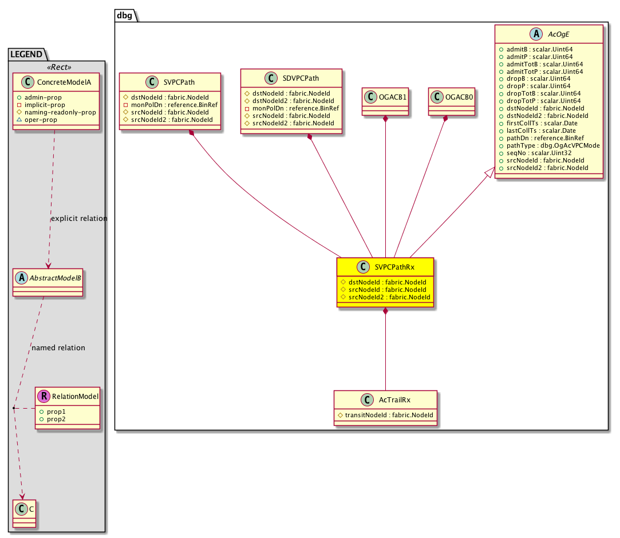This screenshot has height=538, width=620.
Task: Click the pathType property in AcOgE
Action: pyautogui.click(x=548, y=145)
